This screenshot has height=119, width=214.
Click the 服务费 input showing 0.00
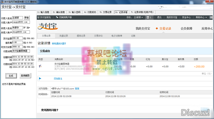tap(17, 43)
